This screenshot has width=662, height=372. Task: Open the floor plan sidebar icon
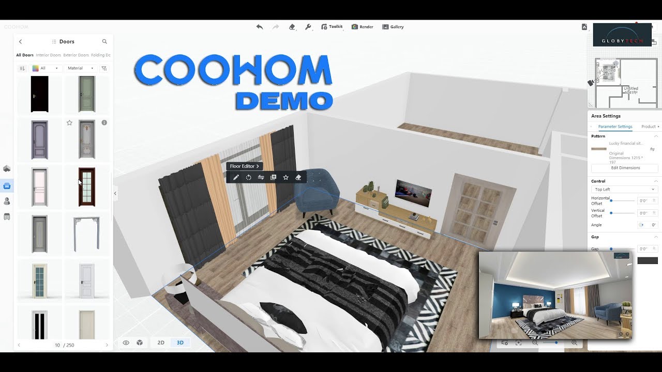(7, 168)
